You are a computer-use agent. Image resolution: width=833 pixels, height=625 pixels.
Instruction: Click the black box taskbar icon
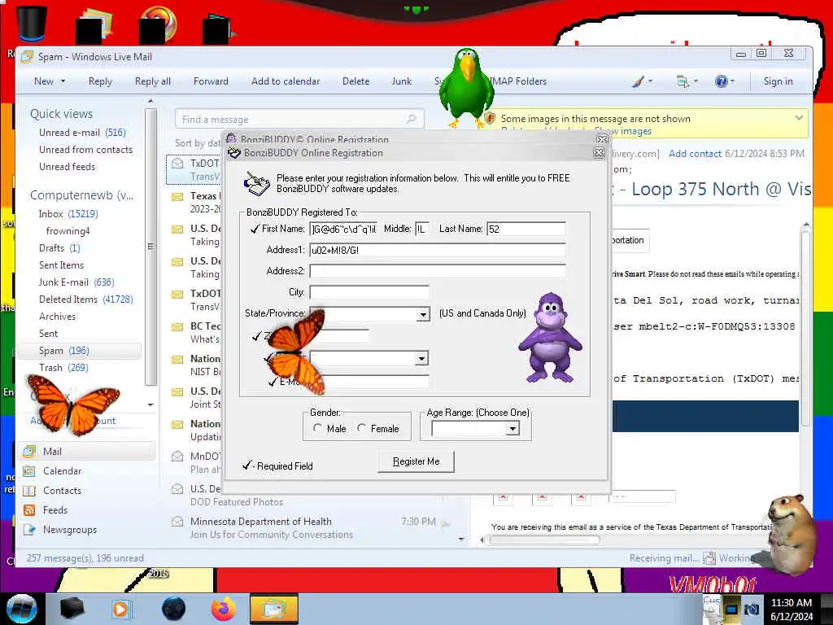[x=72, y=609]
